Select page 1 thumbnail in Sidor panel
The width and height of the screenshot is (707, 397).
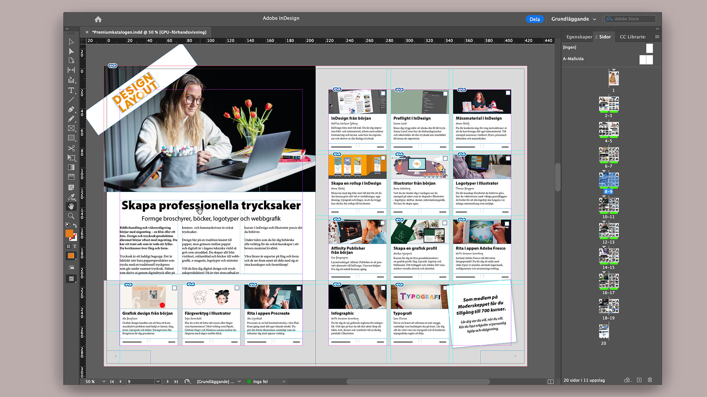(x=613, y=78)
